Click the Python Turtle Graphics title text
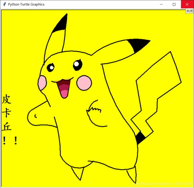194x188 pixels. [x=26, y=4]
